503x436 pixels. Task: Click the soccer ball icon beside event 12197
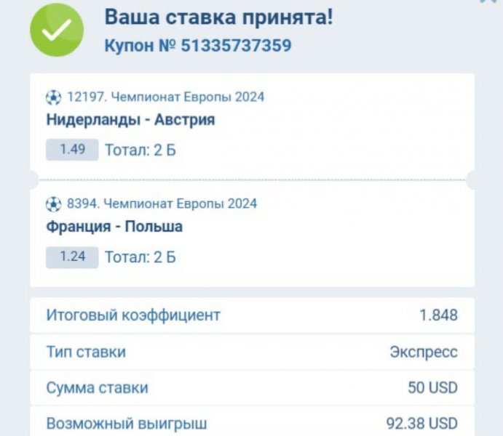[x=54, y=97]
